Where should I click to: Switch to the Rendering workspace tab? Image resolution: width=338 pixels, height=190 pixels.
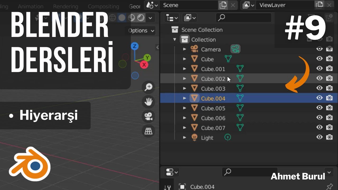point(65,6)
